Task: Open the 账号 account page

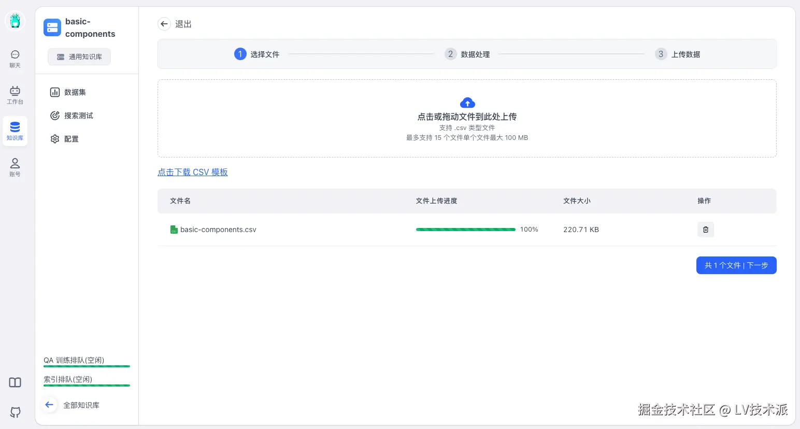Action: coord(15,167)
